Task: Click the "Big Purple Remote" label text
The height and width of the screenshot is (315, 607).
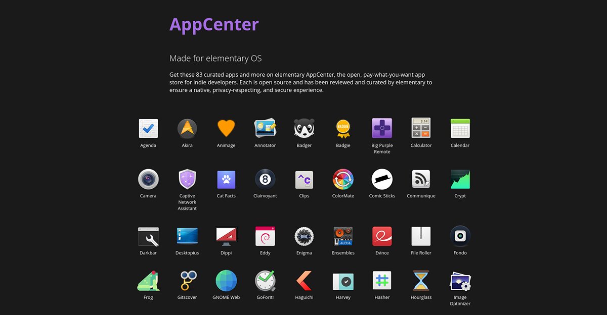Action: (x=382, y=148)
